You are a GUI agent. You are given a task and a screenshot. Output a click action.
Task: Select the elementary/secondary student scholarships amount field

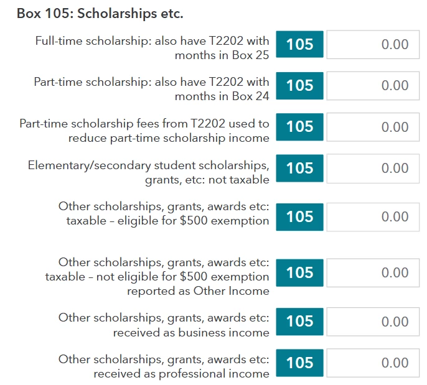click(373, 169)
